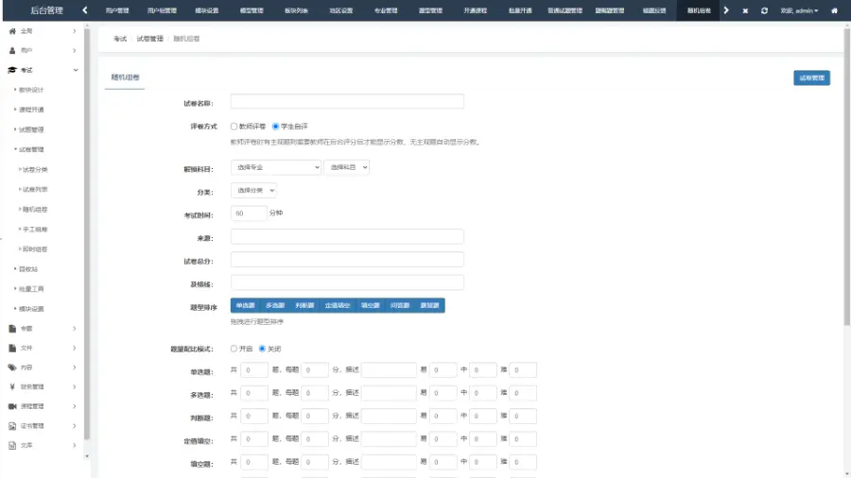The image size is (851, 478).
Task: Click the X icon to close tabs
Action: tap(745, 10)
